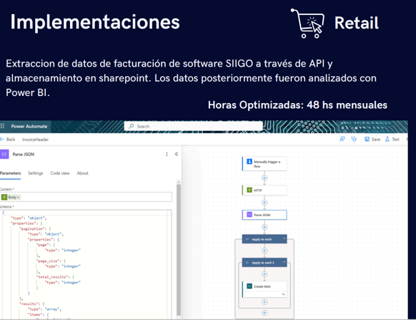Click the magnifier icon in the search bar
This screenshot has width=416, height=320.
132,126
